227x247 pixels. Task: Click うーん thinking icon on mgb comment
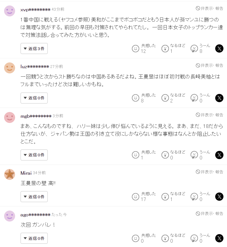point(194,155)
